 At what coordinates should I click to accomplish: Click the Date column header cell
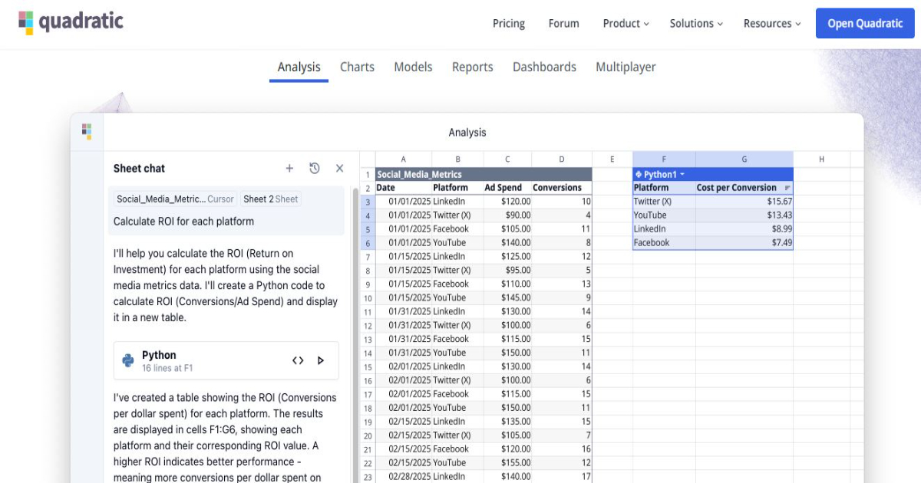click(x=403, y=188)
